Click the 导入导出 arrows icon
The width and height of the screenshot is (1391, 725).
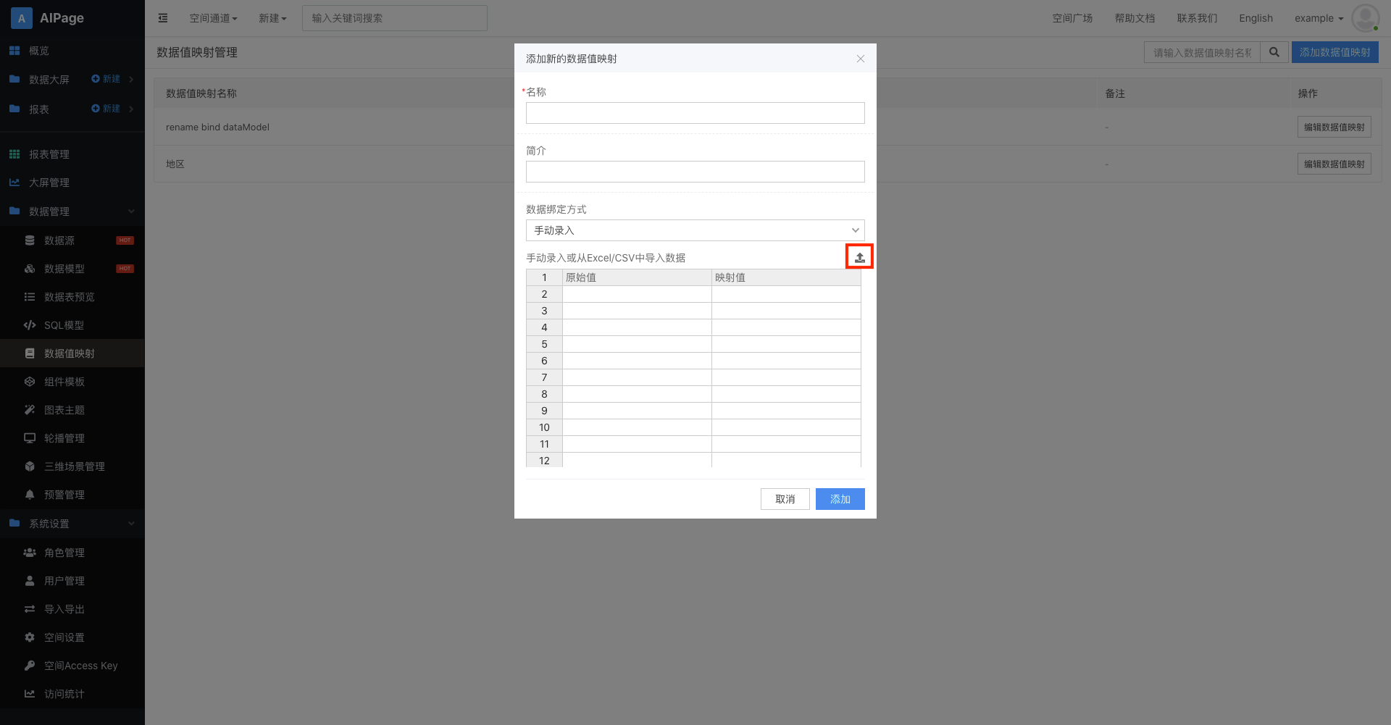[30, 609]
